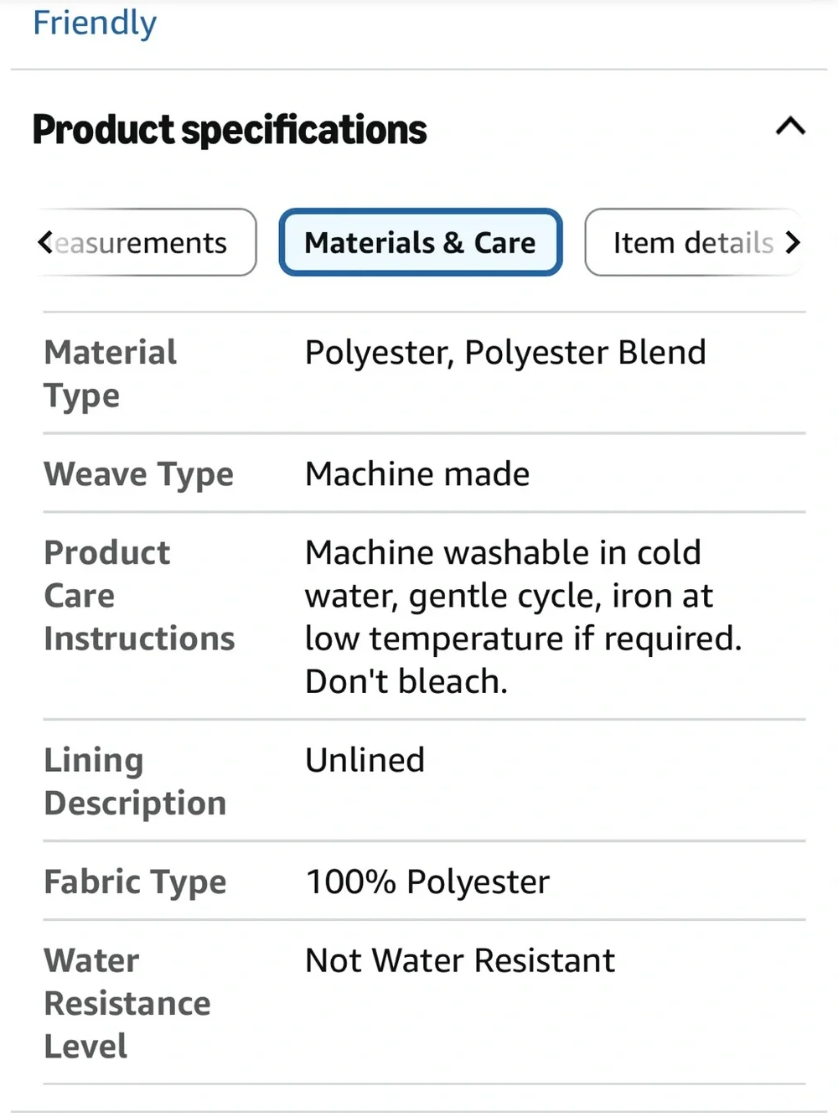Select the Water Resistance Level label
The image size is (838, 1117).
(x=127, y=1003)
